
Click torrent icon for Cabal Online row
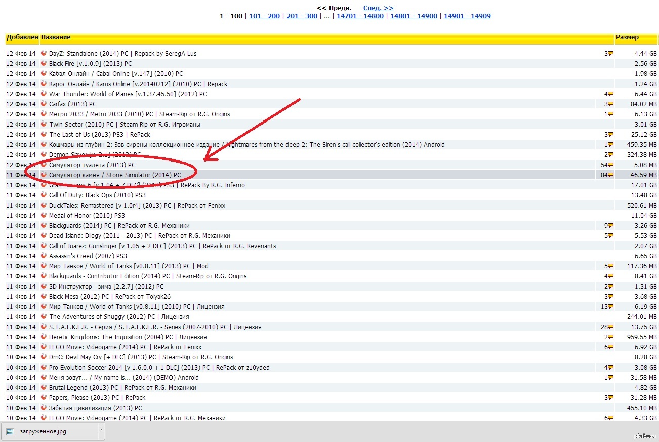click(x=44, y=73)
